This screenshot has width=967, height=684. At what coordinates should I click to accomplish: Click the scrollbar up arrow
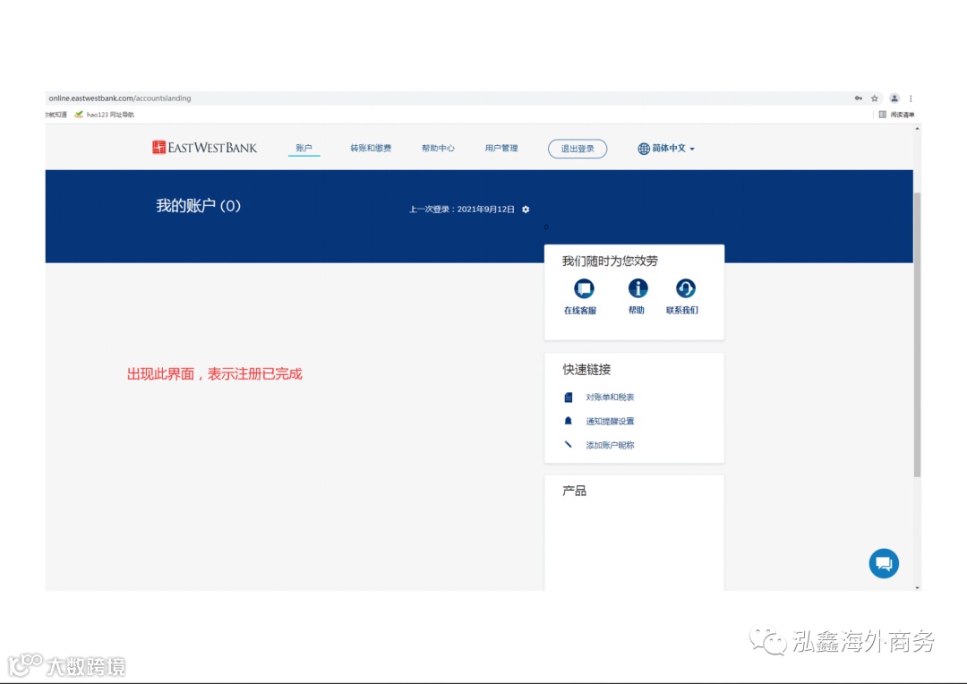[x=917, y=128]
